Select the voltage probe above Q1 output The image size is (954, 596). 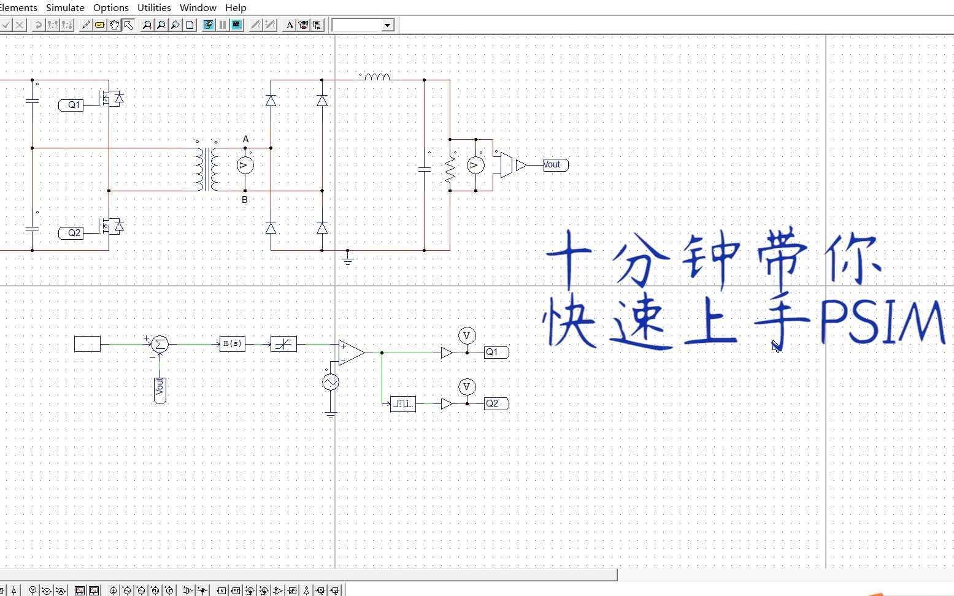[x=467, y=335]
